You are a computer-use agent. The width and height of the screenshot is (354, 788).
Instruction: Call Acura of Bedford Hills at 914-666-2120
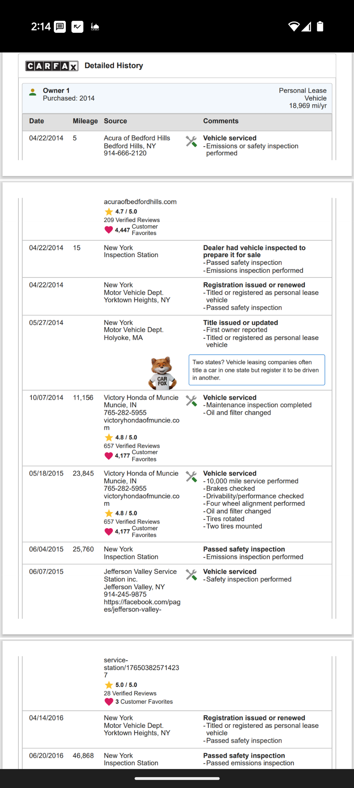[125, 153]
